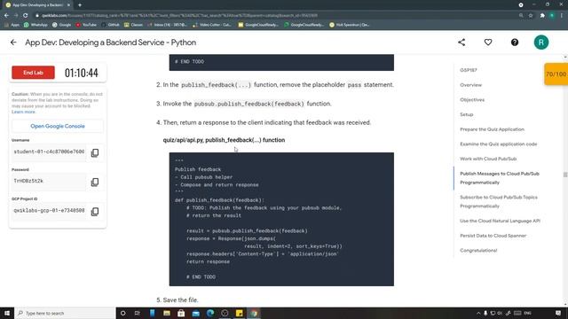The image size is (568, 319).
Task: Go back using the lab page arrow
Action: [13, 43]
